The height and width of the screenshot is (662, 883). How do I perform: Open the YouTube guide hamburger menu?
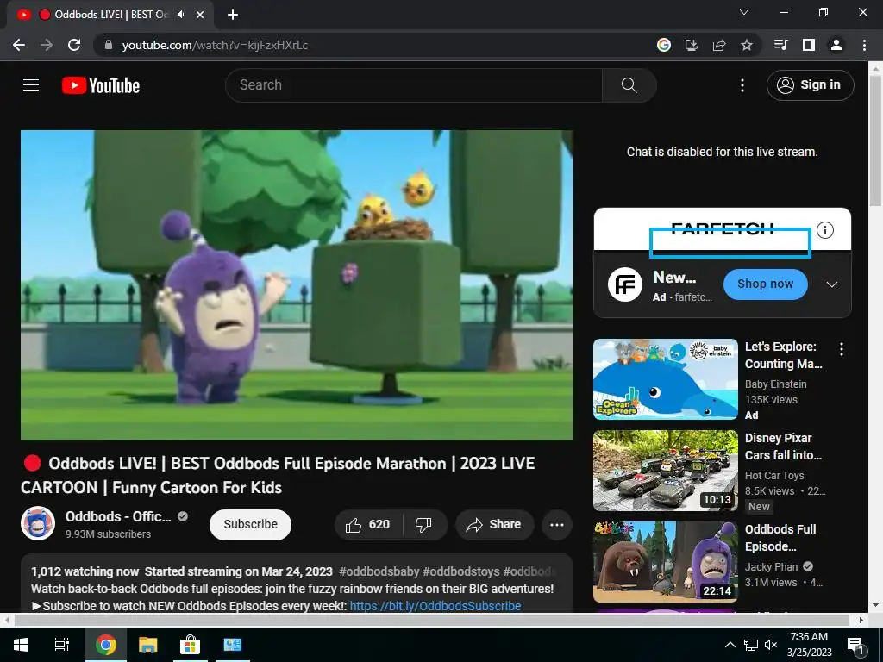tap(31, 85)
